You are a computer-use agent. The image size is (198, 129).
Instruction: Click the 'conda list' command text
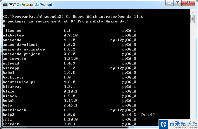pyautogui.click(x=131, y=17)
